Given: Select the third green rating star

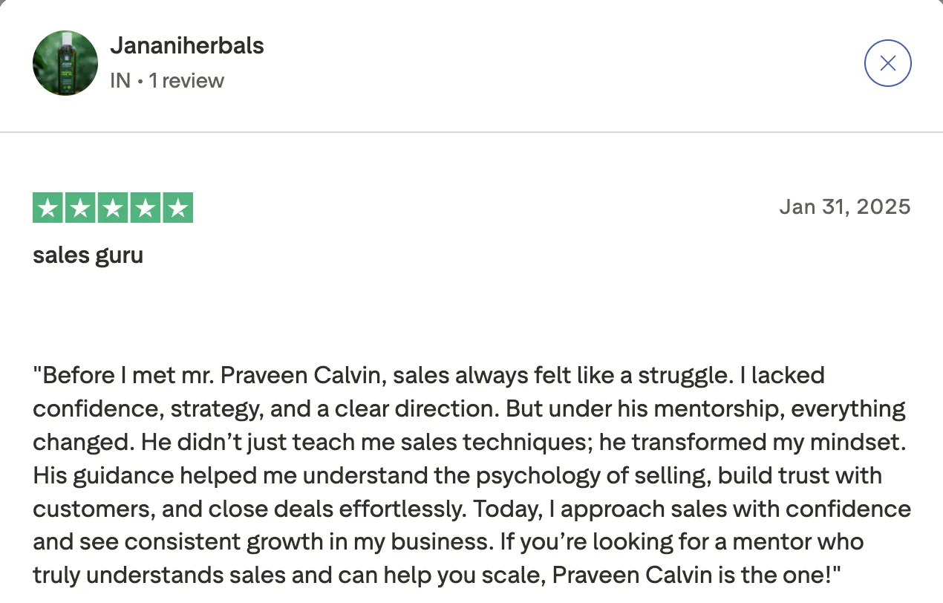Looking at the screenshot, I should tap(113, 208).
